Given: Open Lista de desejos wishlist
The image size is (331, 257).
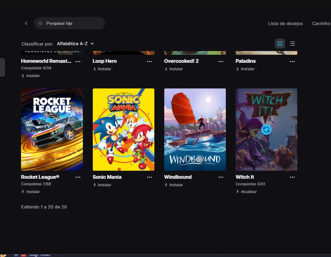Looking at the screenshot, I should pos(286,24).
